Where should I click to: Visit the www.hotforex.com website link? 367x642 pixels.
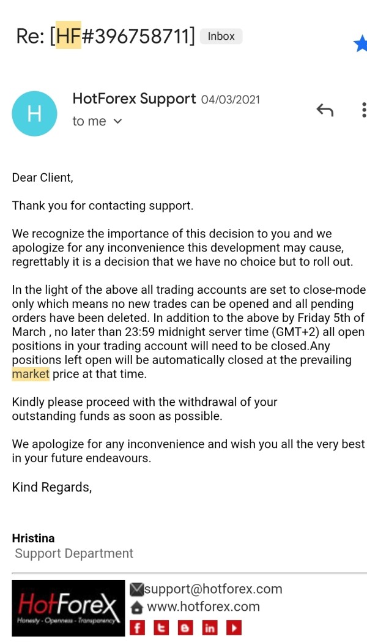(204, 607)
